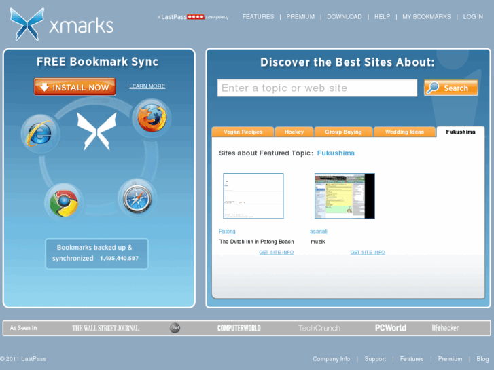The image size is (494, 370).
Task: Click LOG IN link
Action: (x=473, y=17)
